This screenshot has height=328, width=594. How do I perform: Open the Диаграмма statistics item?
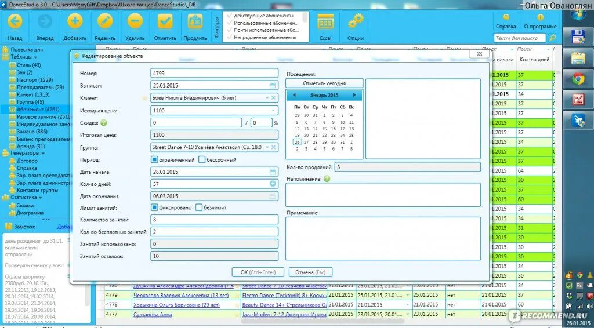coord(30,213)
